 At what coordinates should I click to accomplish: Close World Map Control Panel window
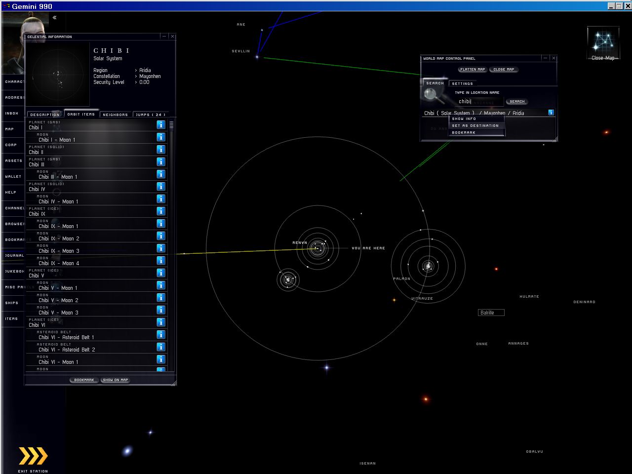pos(553,58)
